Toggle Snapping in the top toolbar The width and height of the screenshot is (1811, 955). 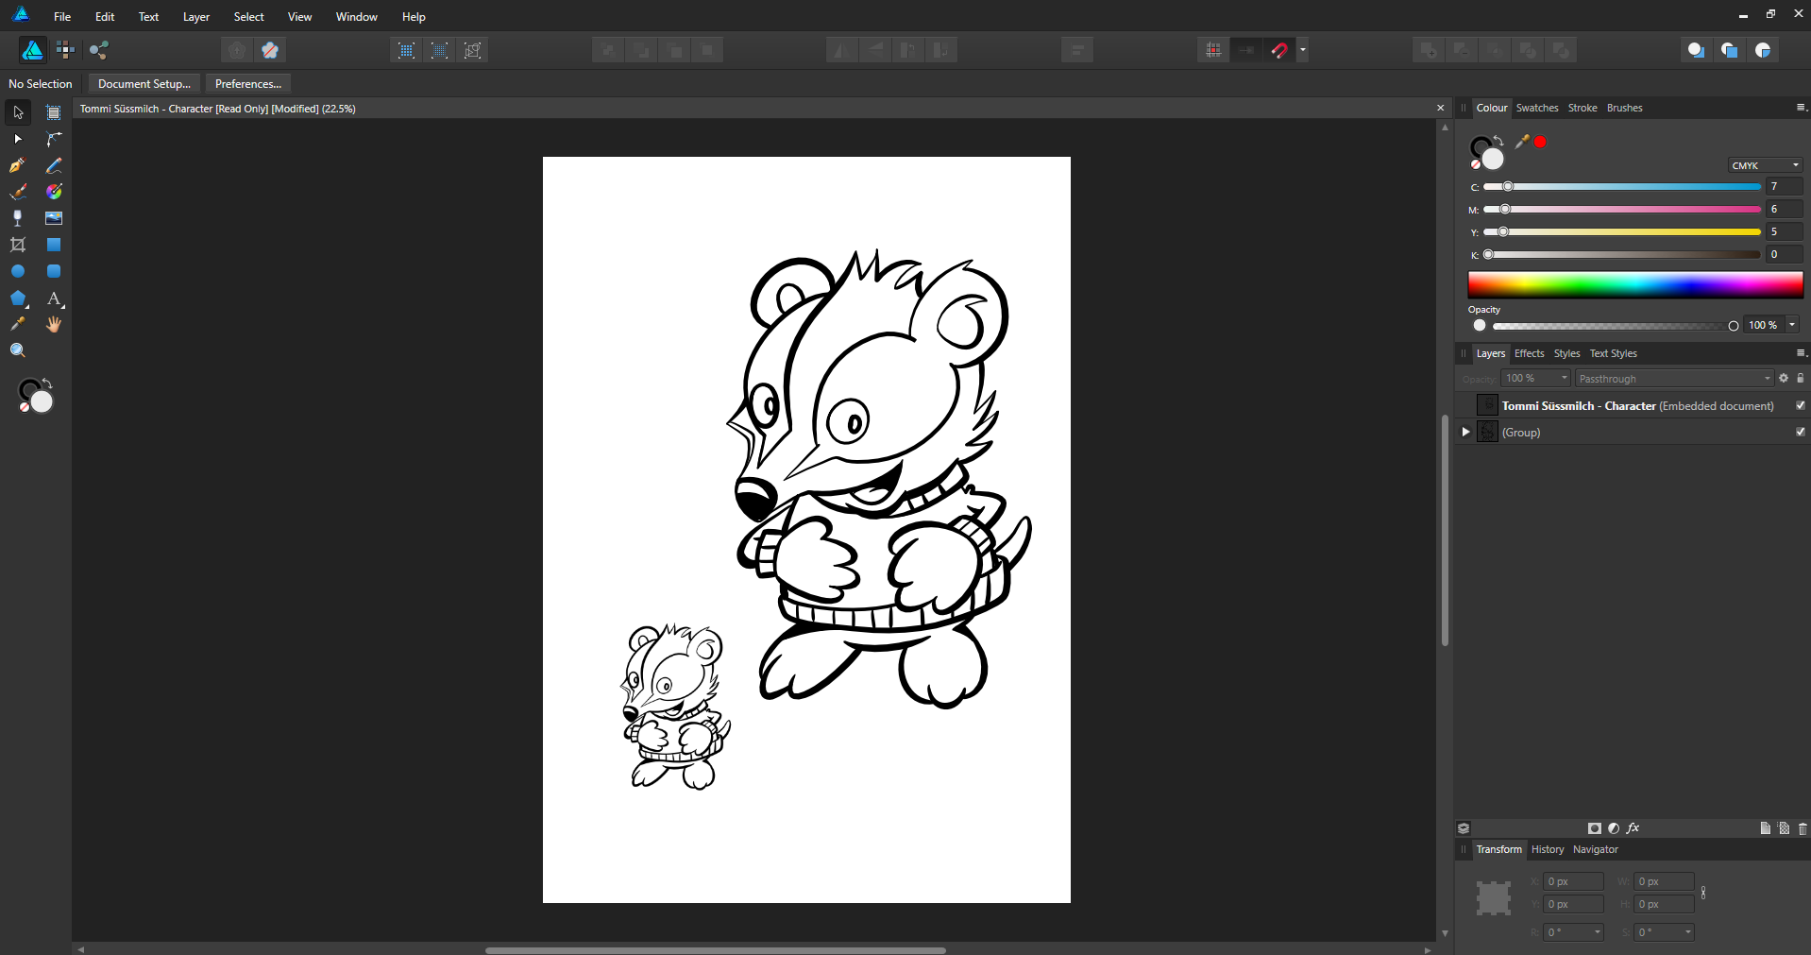pos(1279,50)
